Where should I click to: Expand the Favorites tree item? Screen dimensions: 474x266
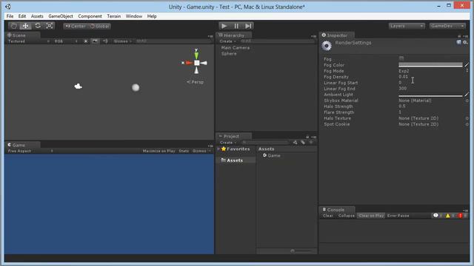[x=218, y=149]
